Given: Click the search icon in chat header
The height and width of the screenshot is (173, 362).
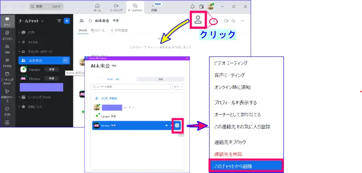Looking at the screenshot, I should 233,21.
